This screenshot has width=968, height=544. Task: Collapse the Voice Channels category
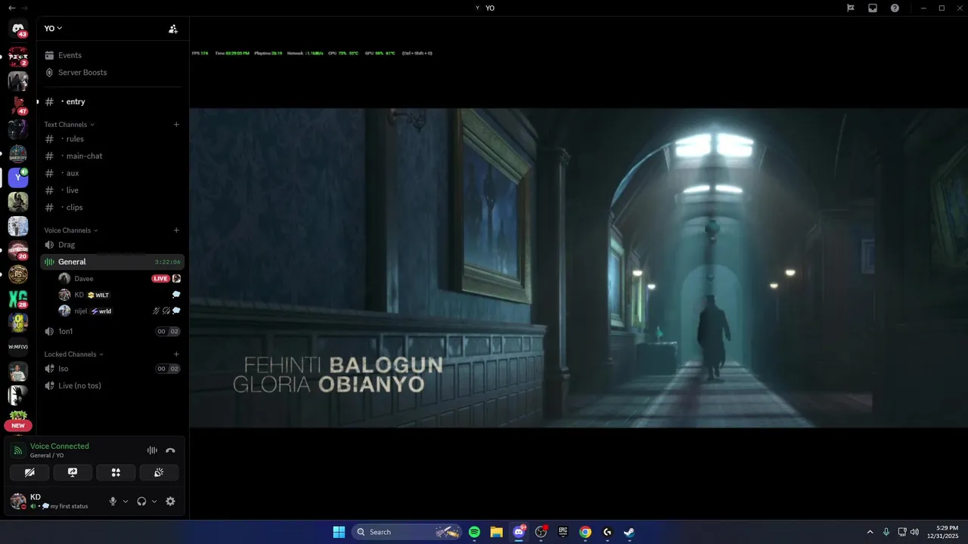pyautogui.click(x=71, y=230)
